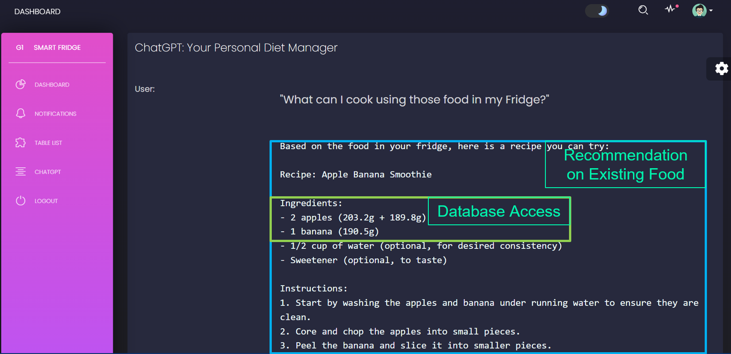Viewport: 731px width, 354px height.
Task: Open settings with the gear icon
Action: (721, 68)
